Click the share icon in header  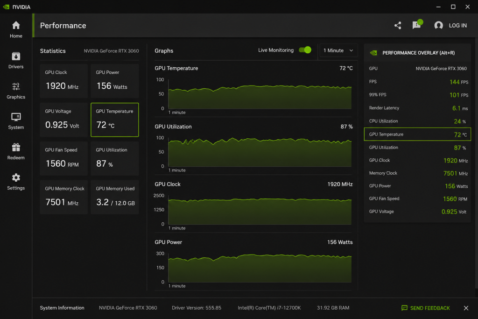click(398, 25)
